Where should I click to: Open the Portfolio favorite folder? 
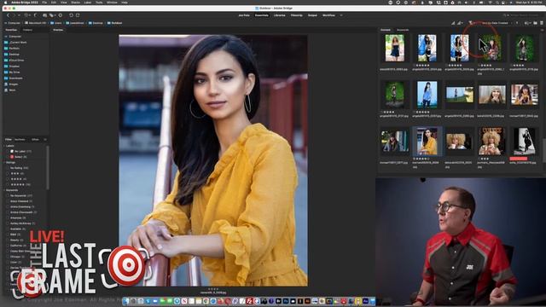(x=14, y=49)
